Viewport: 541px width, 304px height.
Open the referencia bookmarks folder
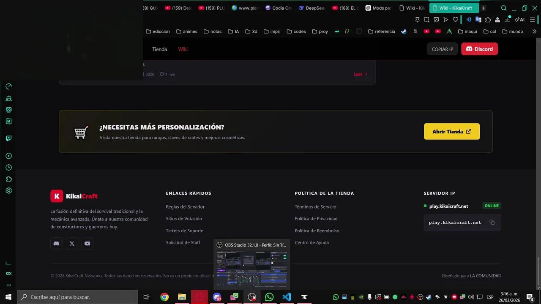(x=382, y=31)
